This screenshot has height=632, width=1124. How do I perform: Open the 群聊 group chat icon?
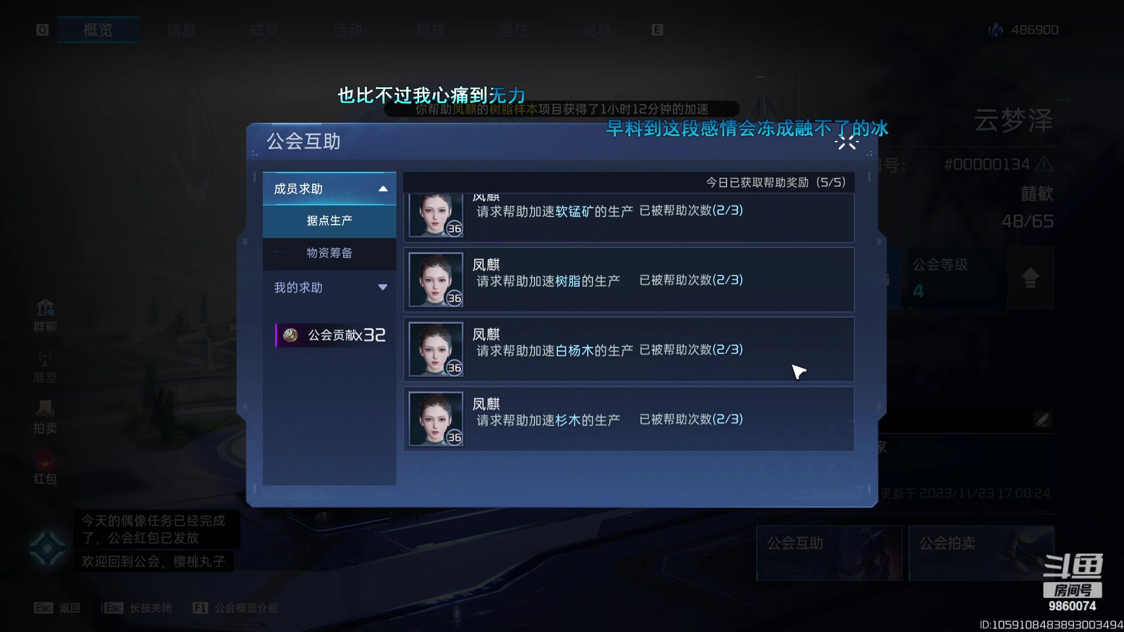(45, 316)
